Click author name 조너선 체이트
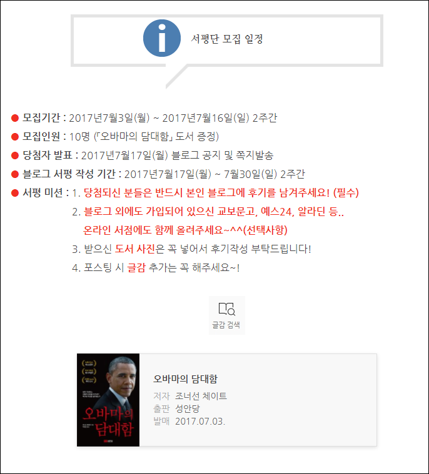 point(201,396)
